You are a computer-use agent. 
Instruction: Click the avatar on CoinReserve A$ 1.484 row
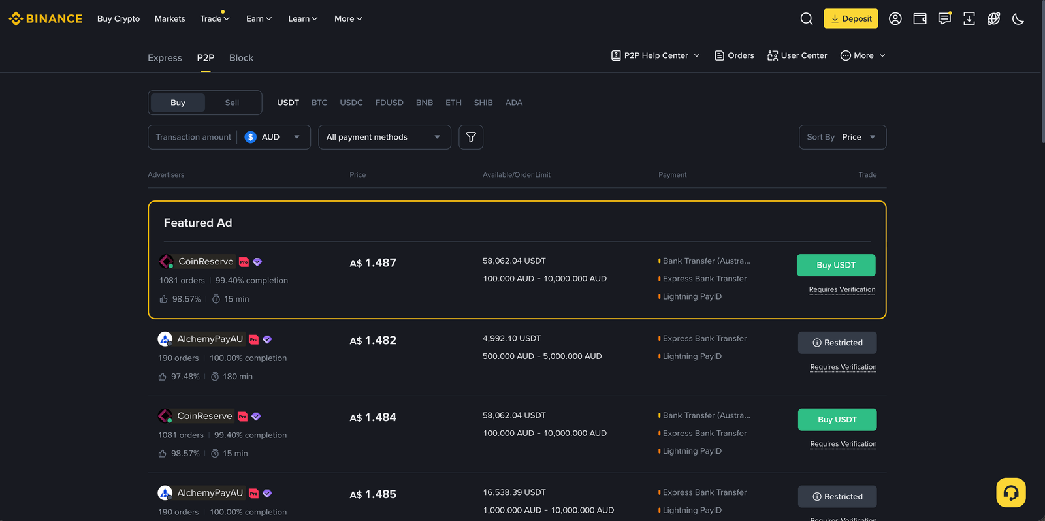pos(165,416)
